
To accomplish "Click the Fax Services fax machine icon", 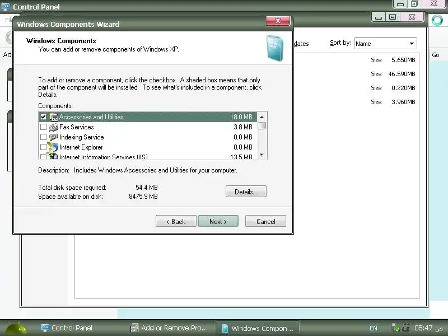I will (x=53, y=127).
